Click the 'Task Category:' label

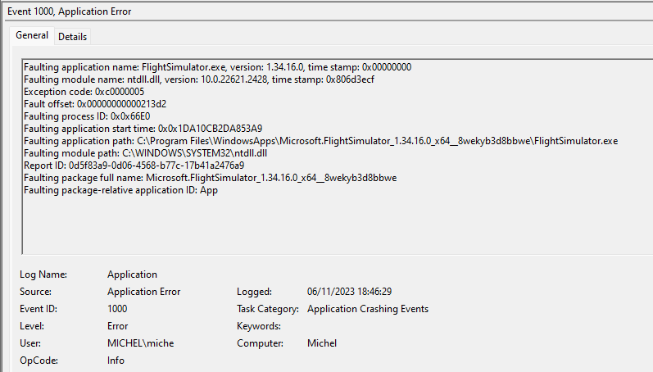point(268,309)
